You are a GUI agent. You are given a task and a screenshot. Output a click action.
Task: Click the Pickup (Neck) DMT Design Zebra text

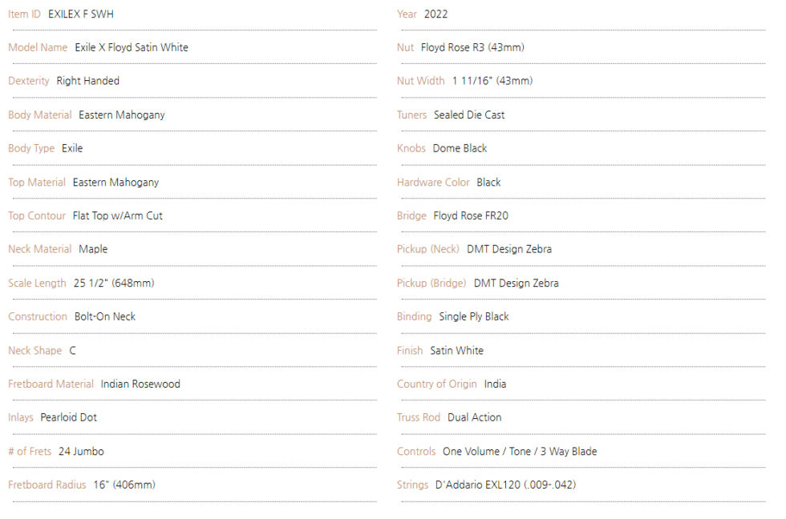508,249
